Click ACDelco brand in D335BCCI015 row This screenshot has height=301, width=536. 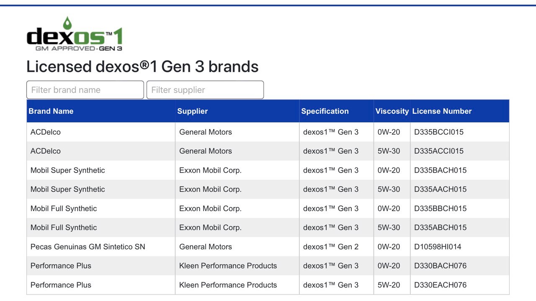tap(45, 132)
